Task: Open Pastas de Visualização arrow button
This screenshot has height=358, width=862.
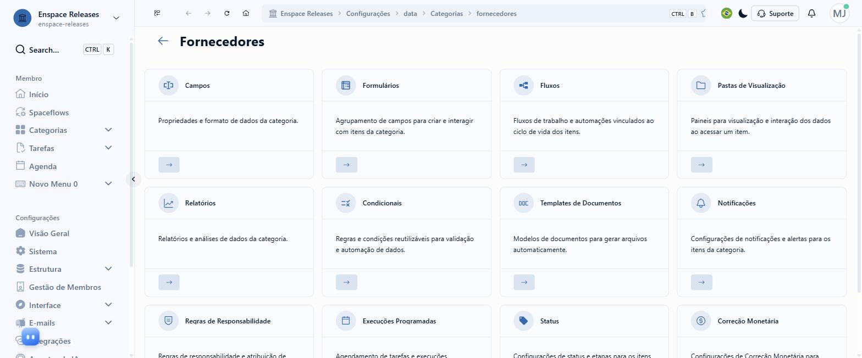Action: (x=701, y=165)
